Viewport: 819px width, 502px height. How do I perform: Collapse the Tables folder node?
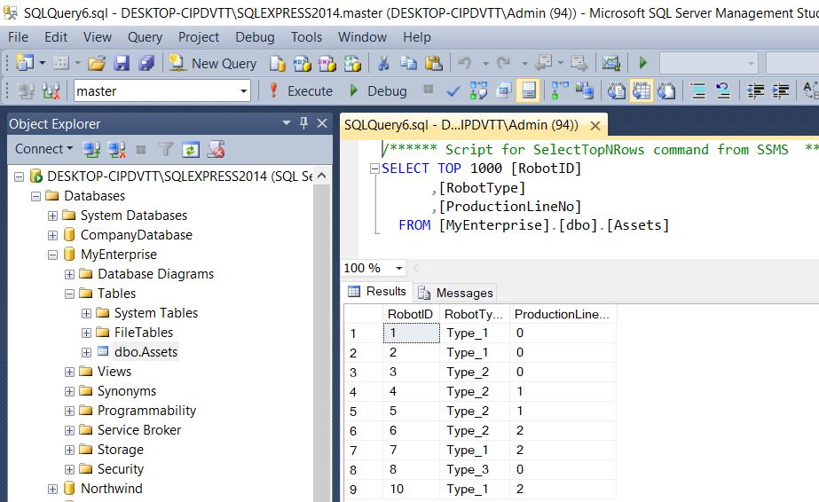69,294
